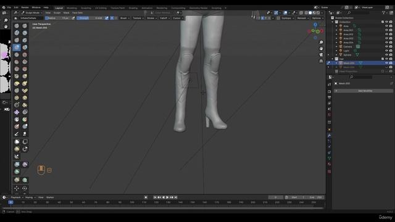Viewport: 395px width, 222px height.
Task: Open Face Sets header menu
Action: pos(78,12)
